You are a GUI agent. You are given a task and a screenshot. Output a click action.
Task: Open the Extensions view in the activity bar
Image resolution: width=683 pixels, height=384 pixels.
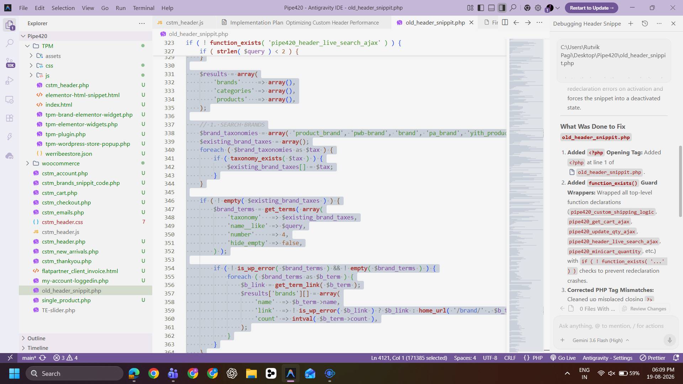(x=10, y=118)
